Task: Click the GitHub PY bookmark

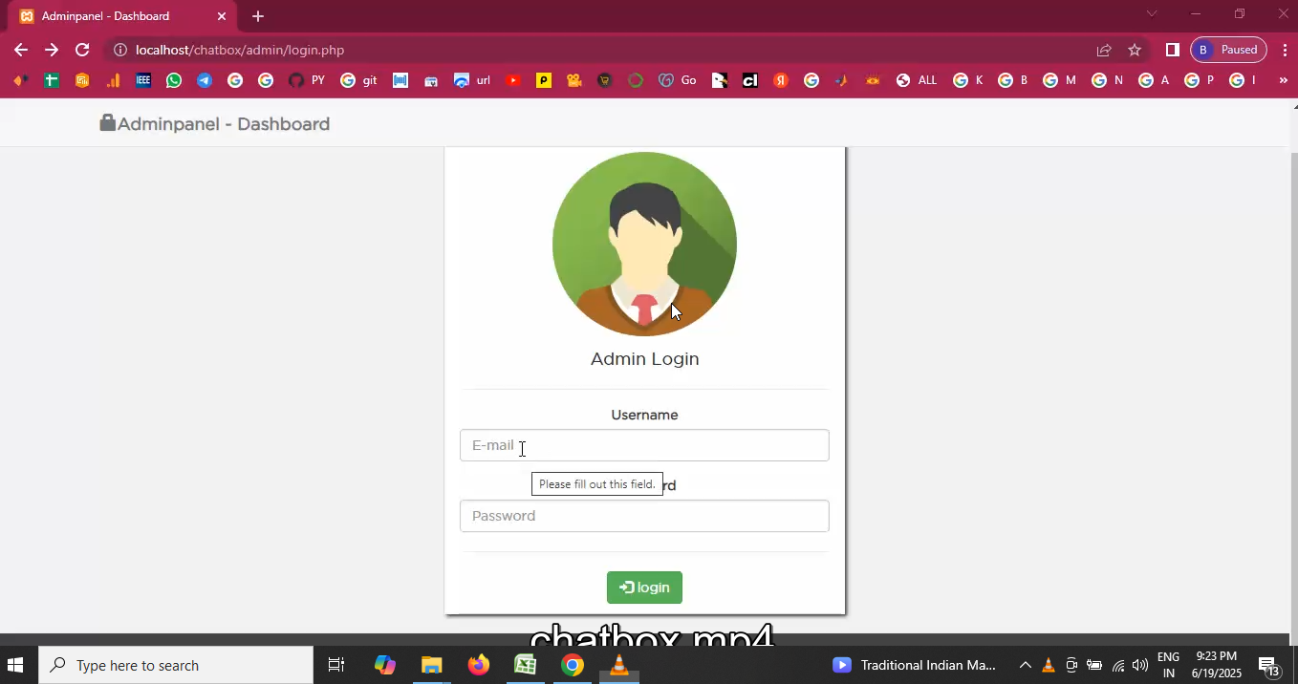Action: 306,80
